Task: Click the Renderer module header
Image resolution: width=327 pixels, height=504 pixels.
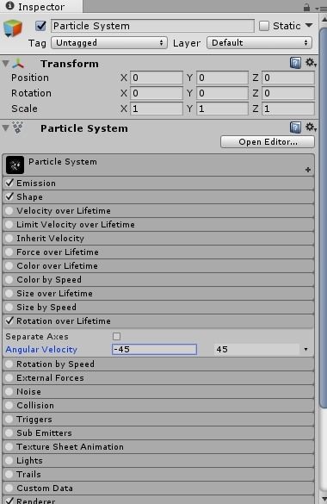Action: click(158, 501)
